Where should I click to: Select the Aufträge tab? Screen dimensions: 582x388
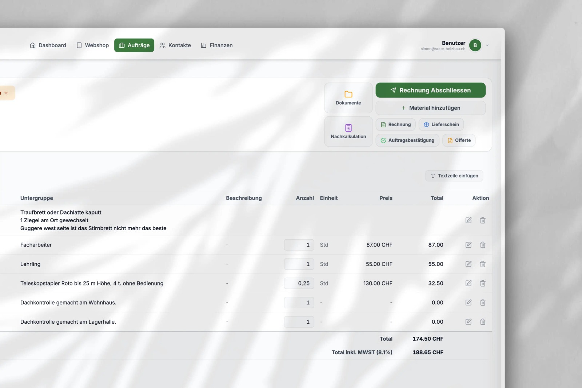(x=134, y=45)
